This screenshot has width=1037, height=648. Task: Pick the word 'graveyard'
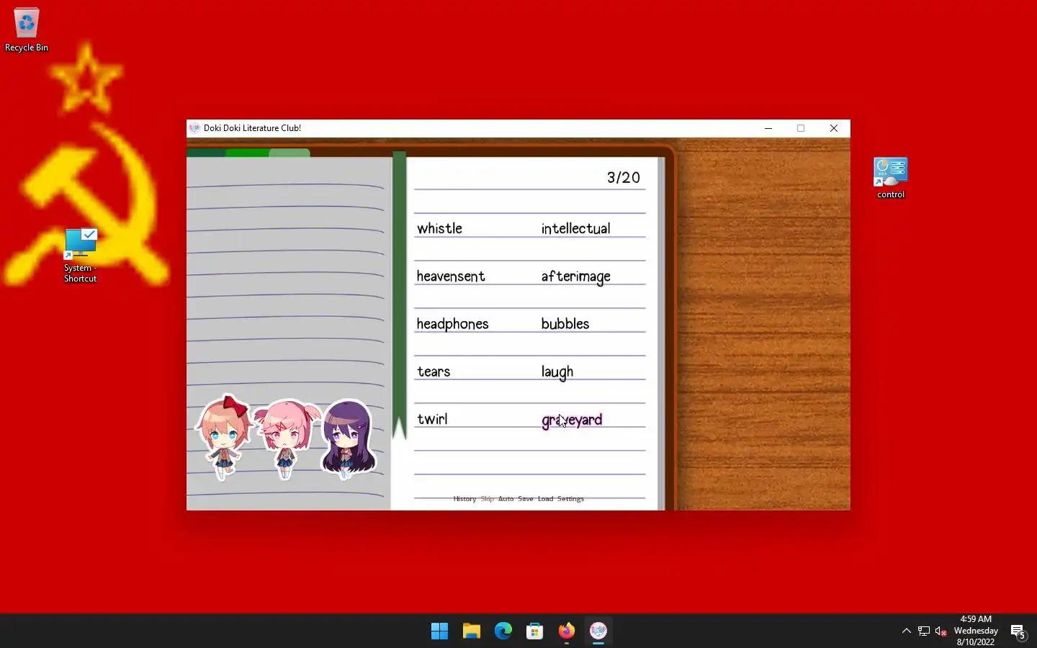[x=572, y=420]
